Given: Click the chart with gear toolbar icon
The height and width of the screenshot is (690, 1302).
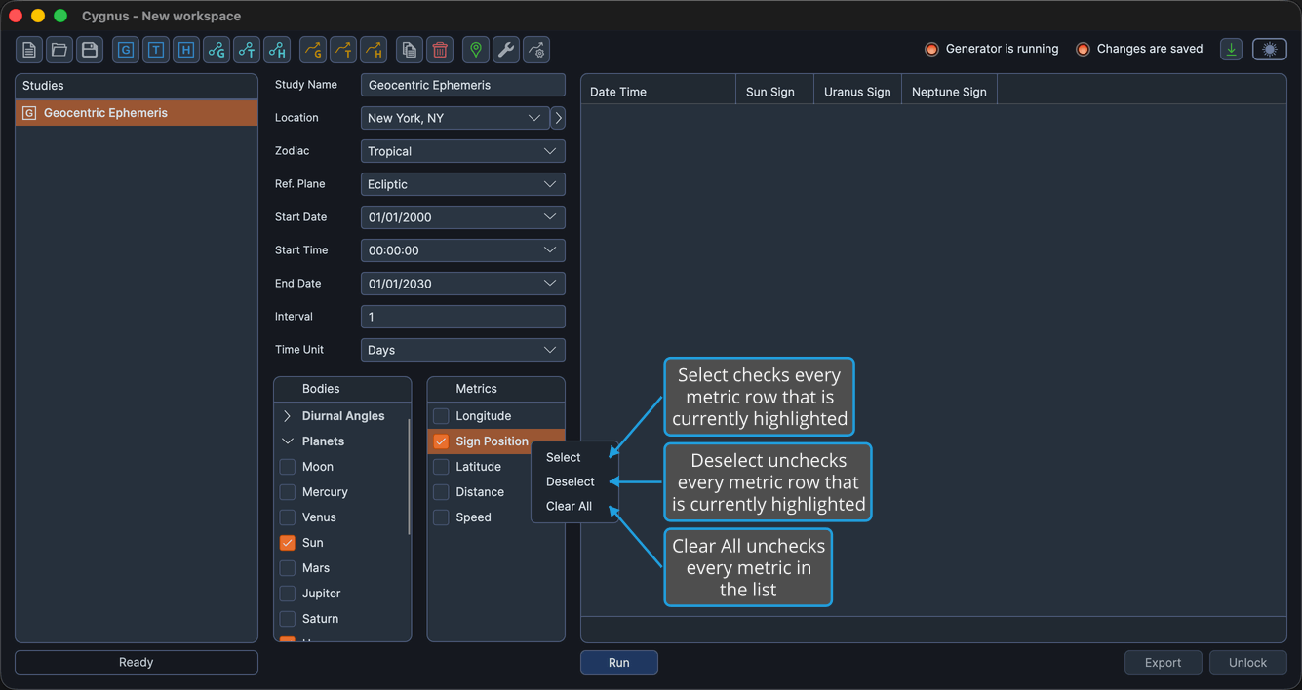Looking at the screenshot, I should 535,50.
